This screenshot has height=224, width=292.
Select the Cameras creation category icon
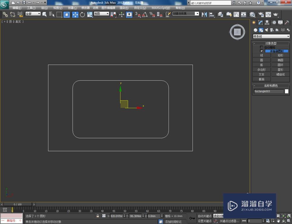[x=272, y=30]
